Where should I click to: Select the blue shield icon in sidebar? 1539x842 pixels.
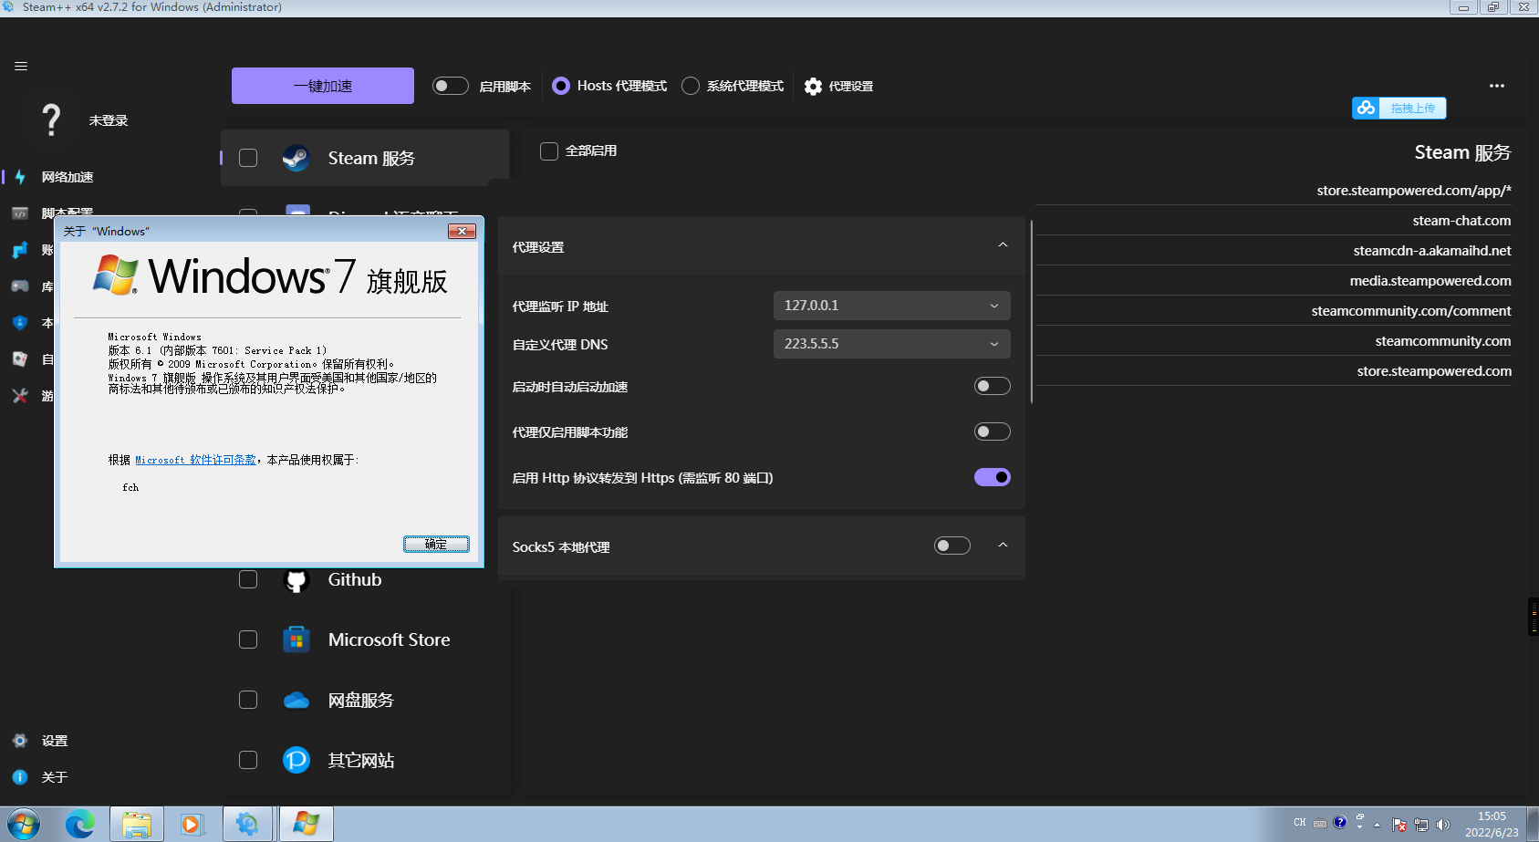coord(20,322)
